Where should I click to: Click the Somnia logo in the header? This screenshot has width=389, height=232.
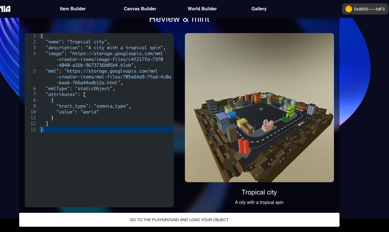tap(5, 9)
